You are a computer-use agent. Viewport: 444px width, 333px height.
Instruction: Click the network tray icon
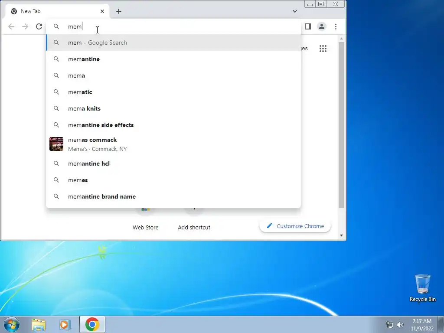(x=390, y=325)
